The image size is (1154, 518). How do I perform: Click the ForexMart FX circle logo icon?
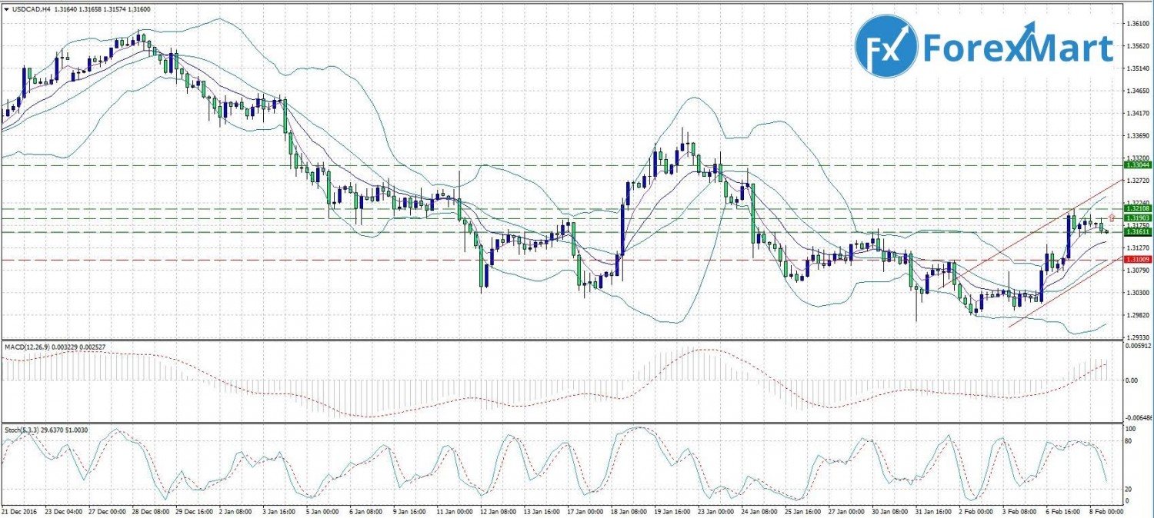click(x=886, y=49)
